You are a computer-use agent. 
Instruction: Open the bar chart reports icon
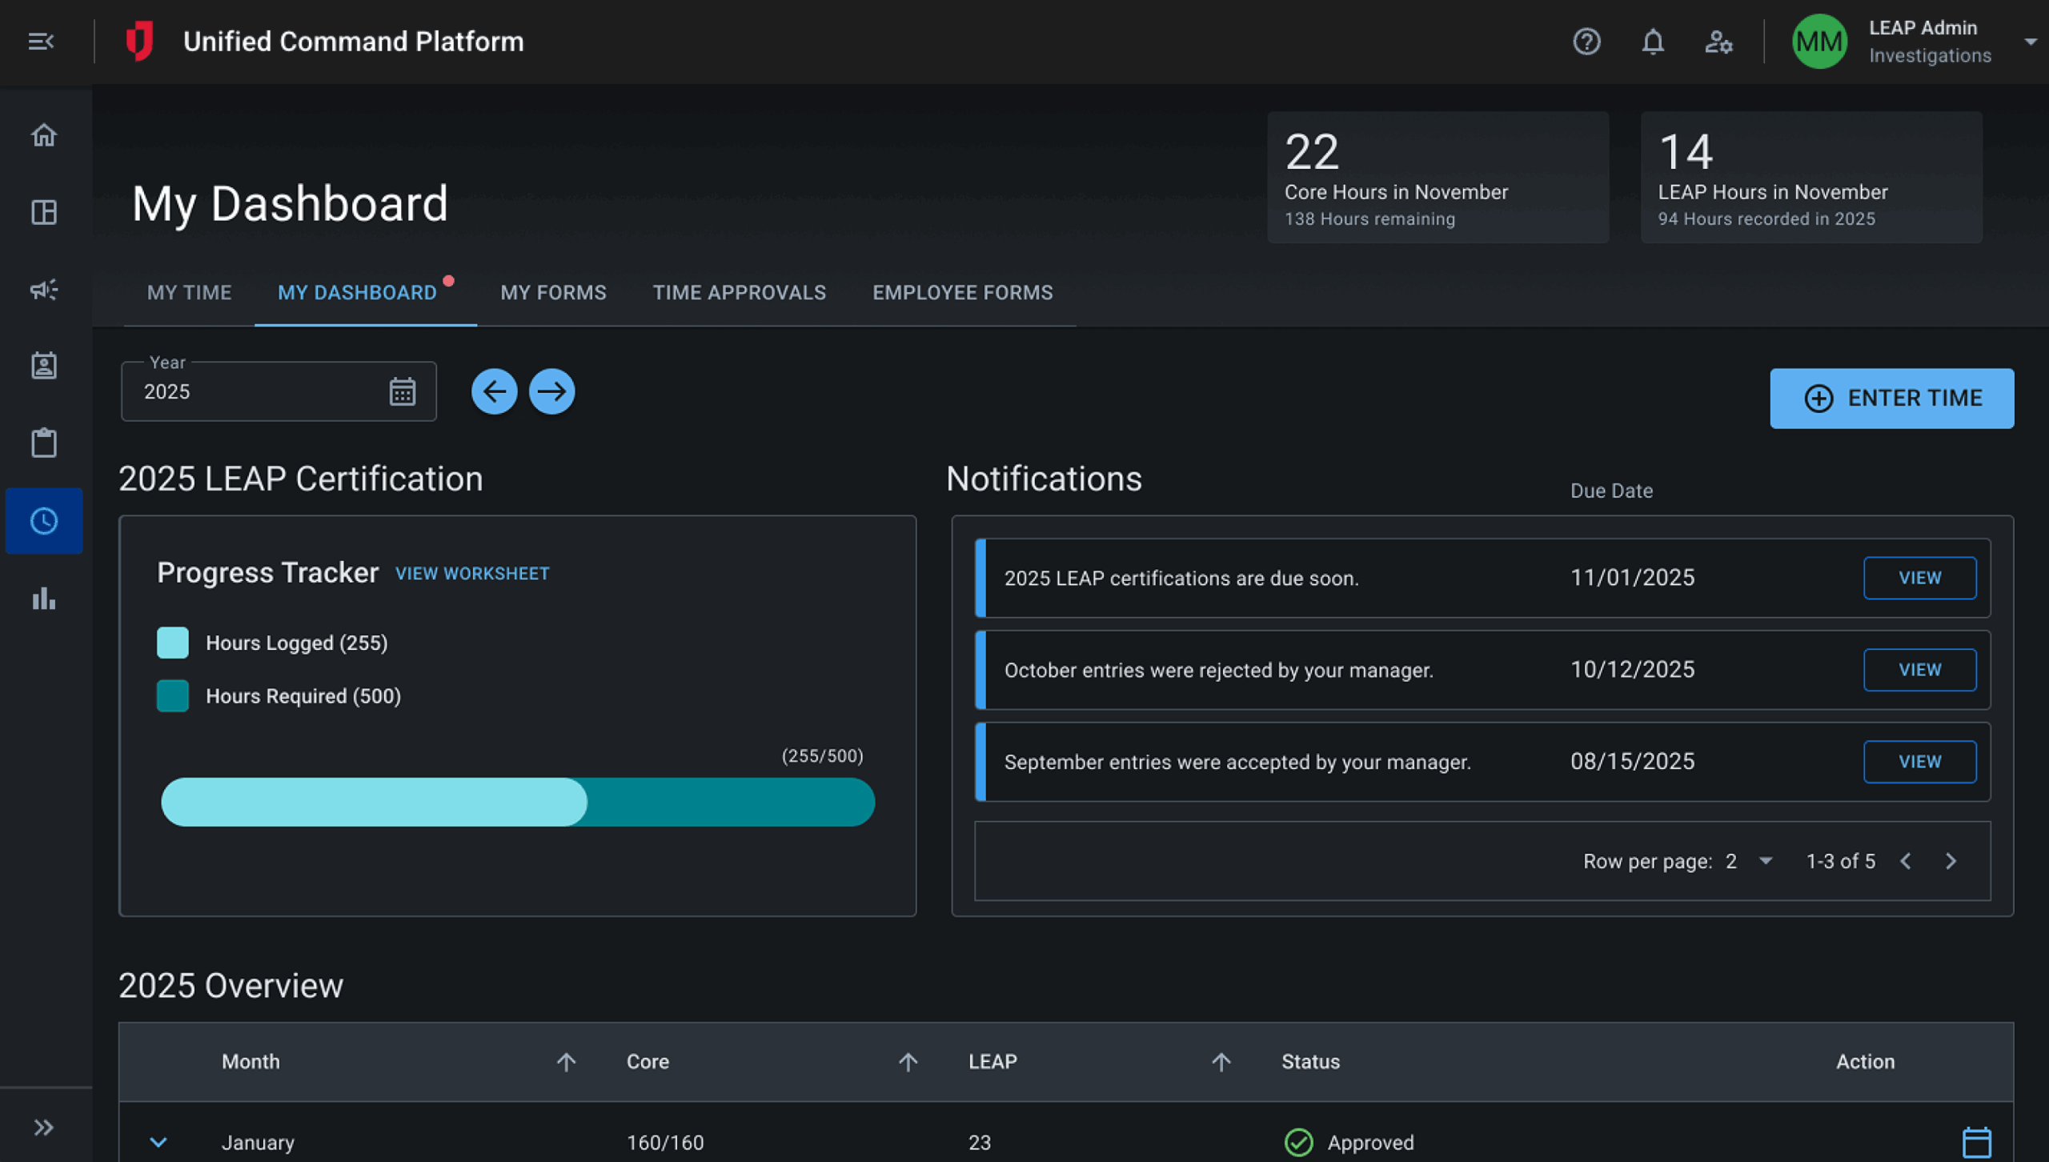click(44, 599)
